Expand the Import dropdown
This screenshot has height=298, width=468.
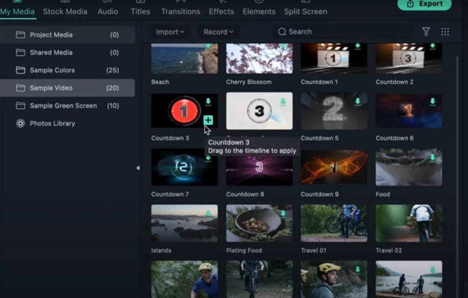tap(170, 32)
